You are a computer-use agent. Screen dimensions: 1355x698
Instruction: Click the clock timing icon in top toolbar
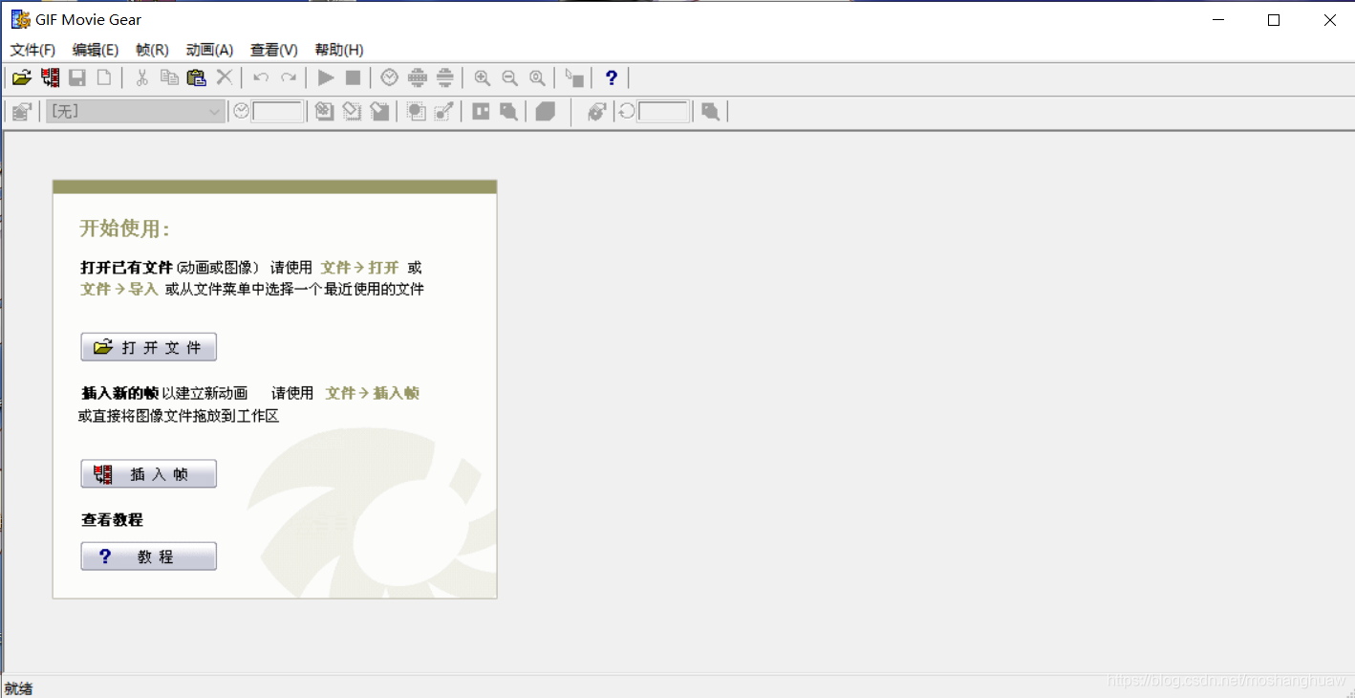390,78
